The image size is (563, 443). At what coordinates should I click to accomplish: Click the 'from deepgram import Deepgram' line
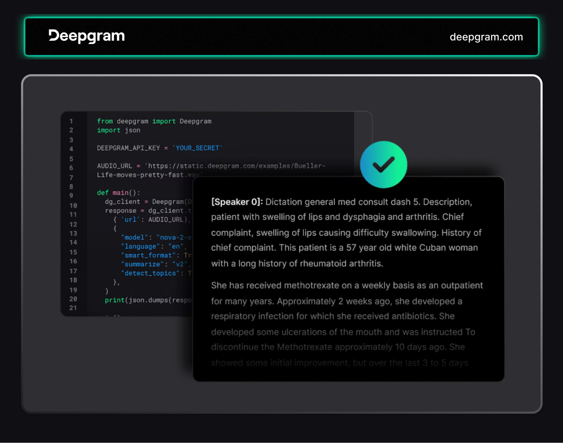point(154,121)
